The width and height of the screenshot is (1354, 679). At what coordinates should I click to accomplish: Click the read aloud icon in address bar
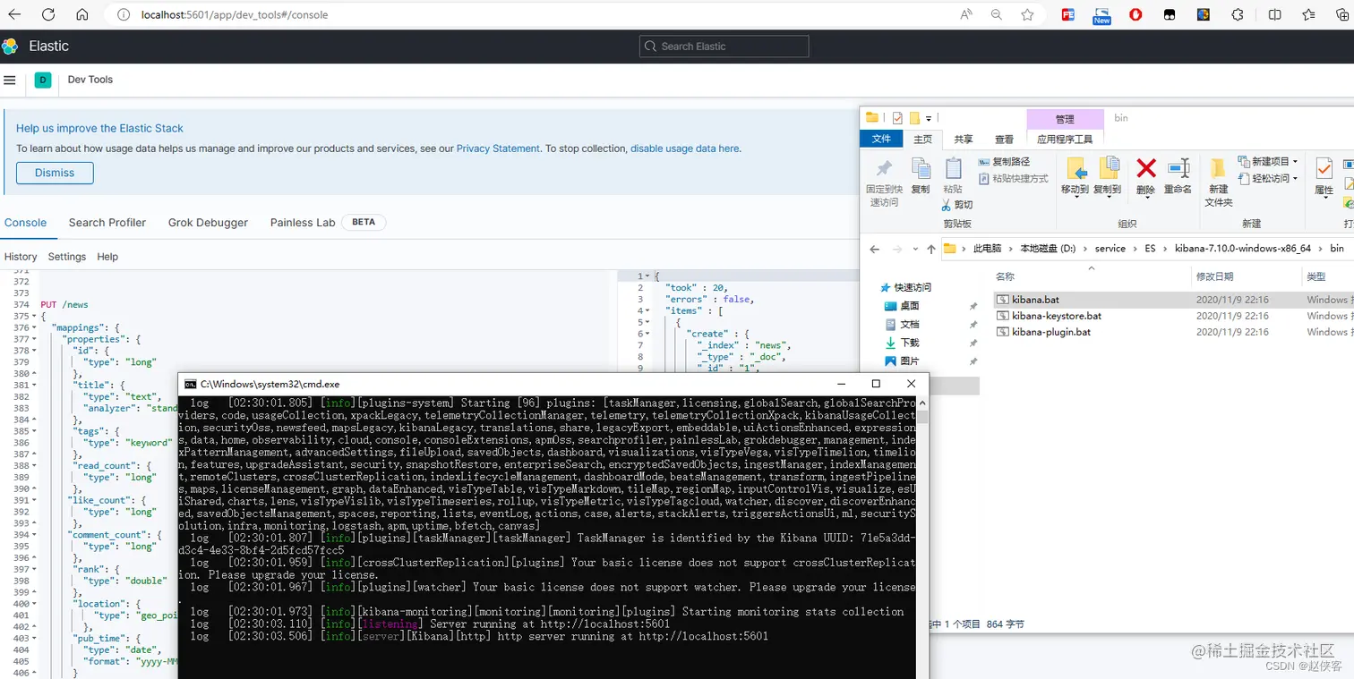965,15
